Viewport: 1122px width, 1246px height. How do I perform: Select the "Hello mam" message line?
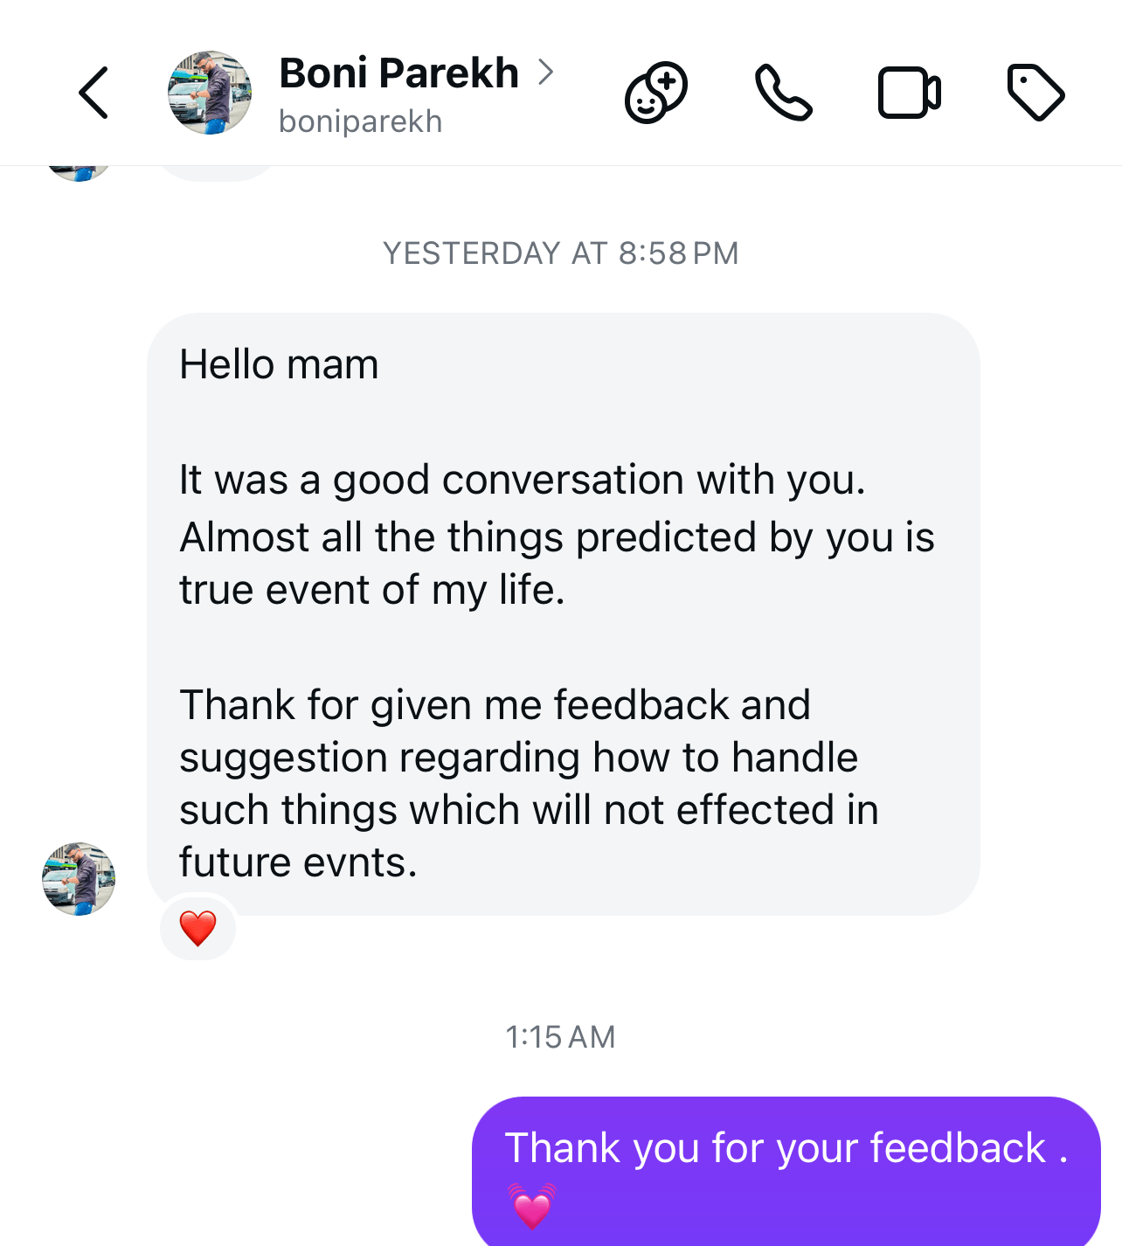click(279, 364)
